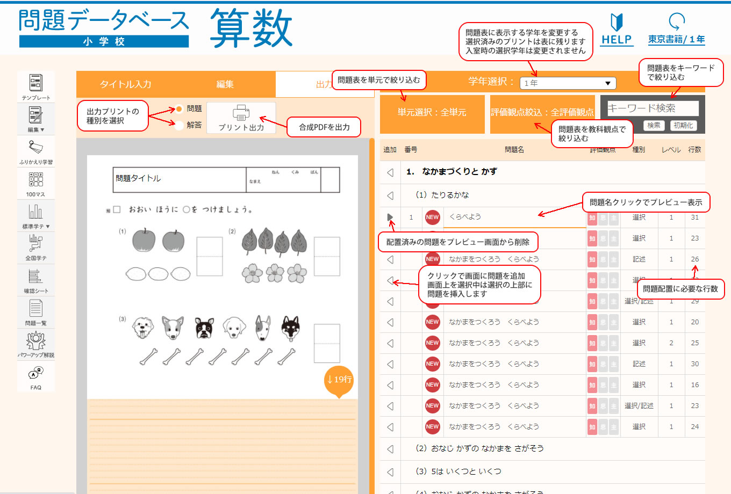Add the 選択 problem with 16 lines
Viewport: 731px width, 494px height.
[x=390, y=385]
